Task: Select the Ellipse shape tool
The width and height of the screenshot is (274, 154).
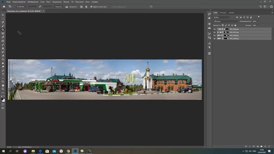Action: [x=3, y=82]
